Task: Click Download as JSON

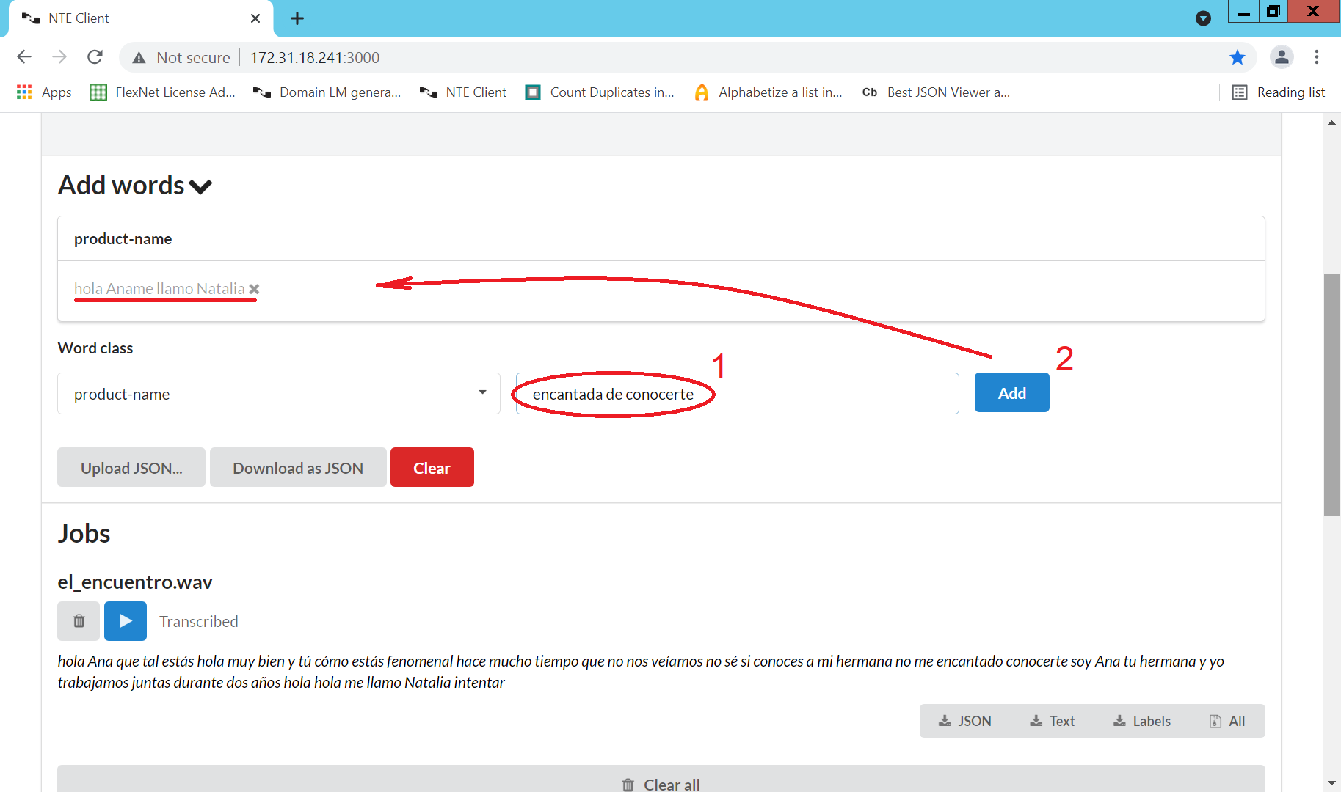Action: pyautogui.click(x=298, y=468)
